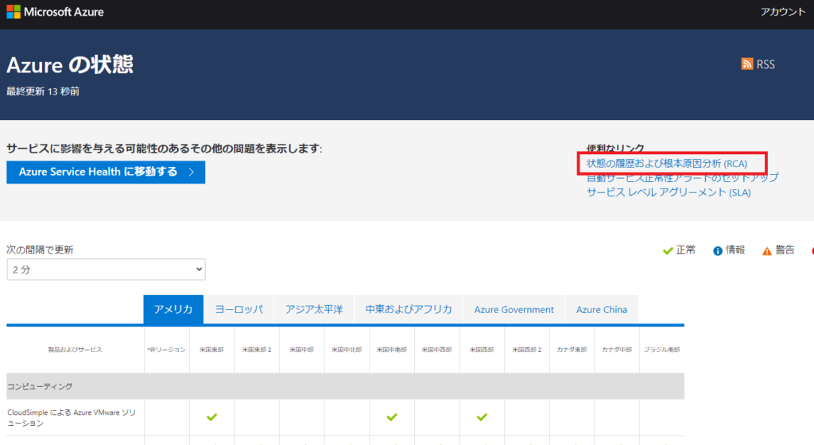Open the Azure Government tab
The height and width of the screenshot is (445, 814).
coord(514,310)
